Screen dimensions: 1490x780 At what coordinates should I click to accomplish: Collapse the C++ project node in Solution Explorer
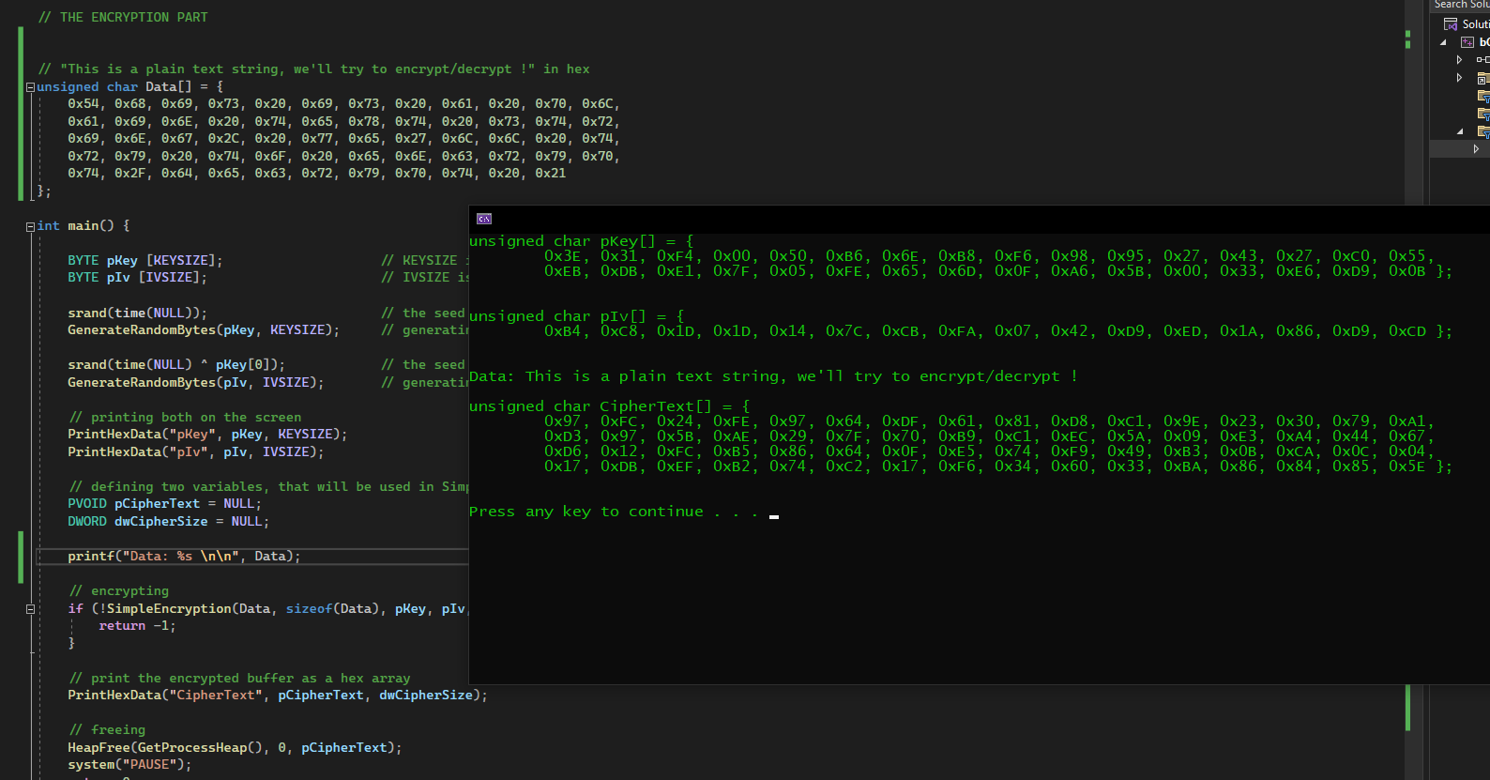[x=1443, y=42]
